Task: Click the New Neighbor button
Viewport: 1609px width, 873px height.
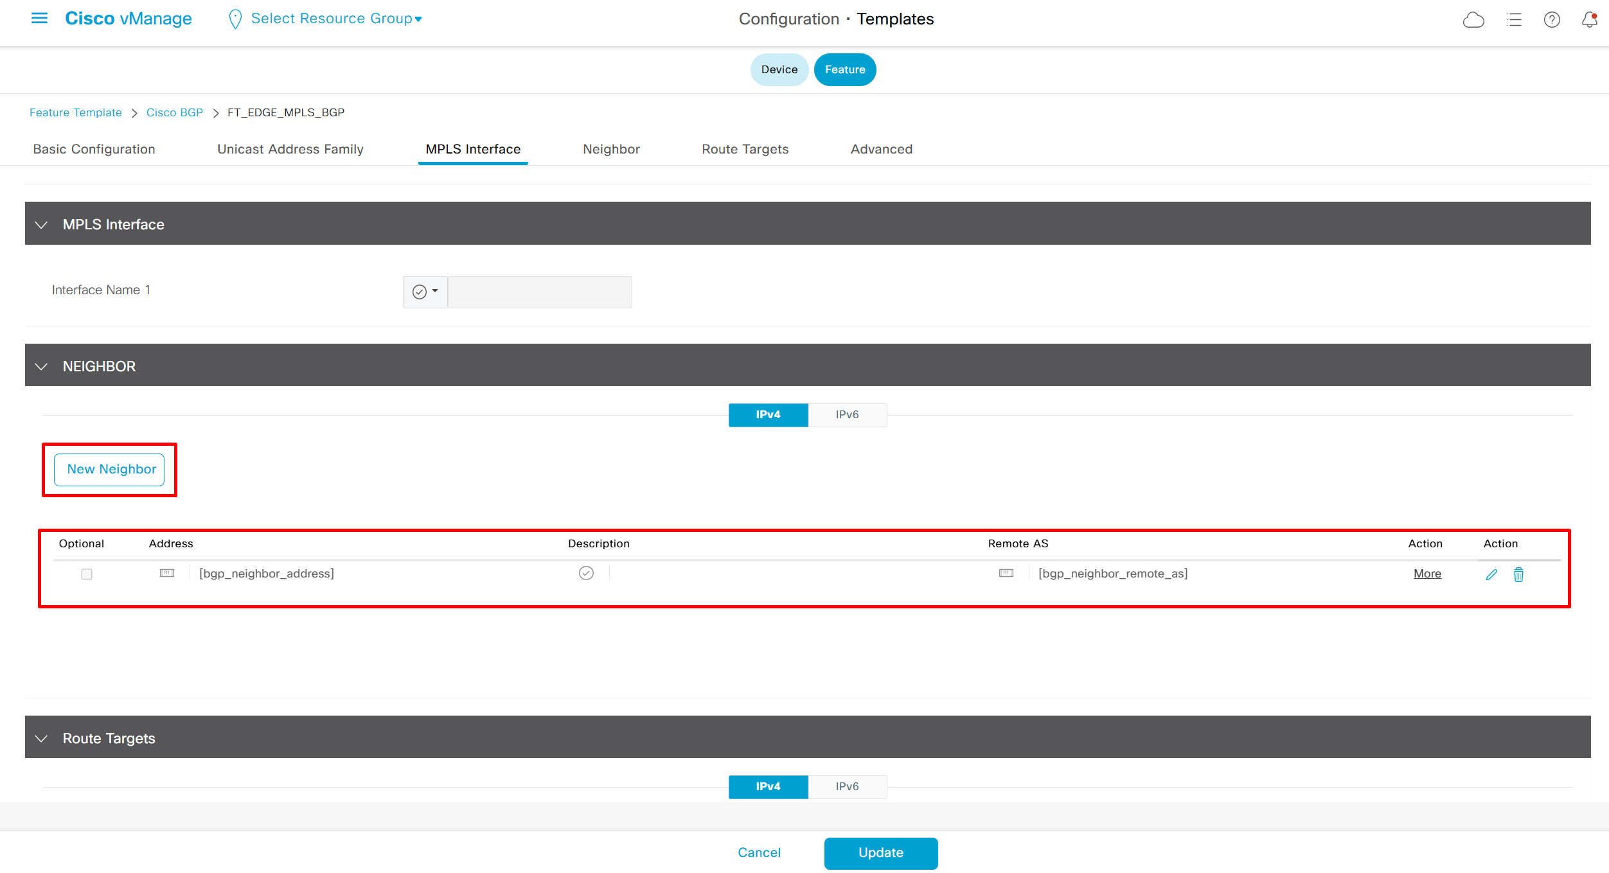Action: click(x=111, y=470)
